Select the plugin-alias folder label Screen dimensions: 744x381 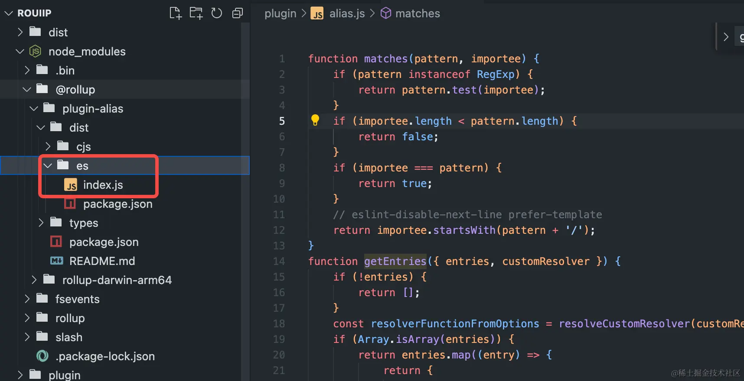click(x=93, y=109)
